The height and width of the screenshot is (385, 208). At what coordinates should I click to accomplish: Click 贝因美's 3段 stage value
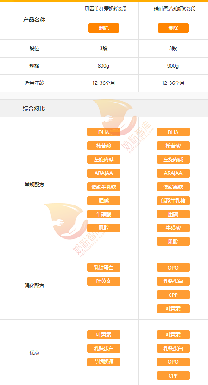point(103,48)
